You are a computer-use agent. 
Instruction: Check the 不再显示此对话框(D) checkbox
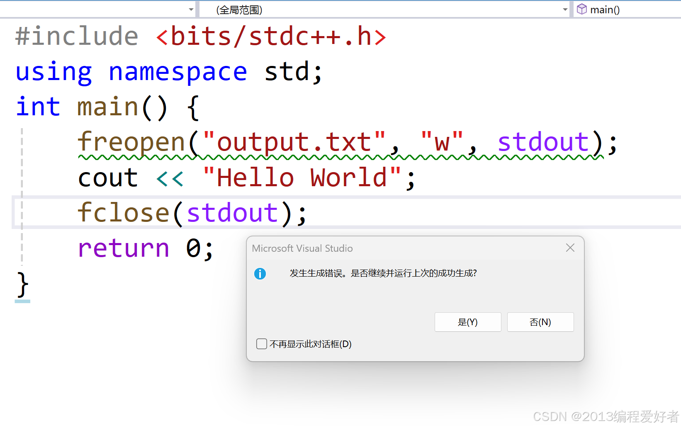(262, 344)
